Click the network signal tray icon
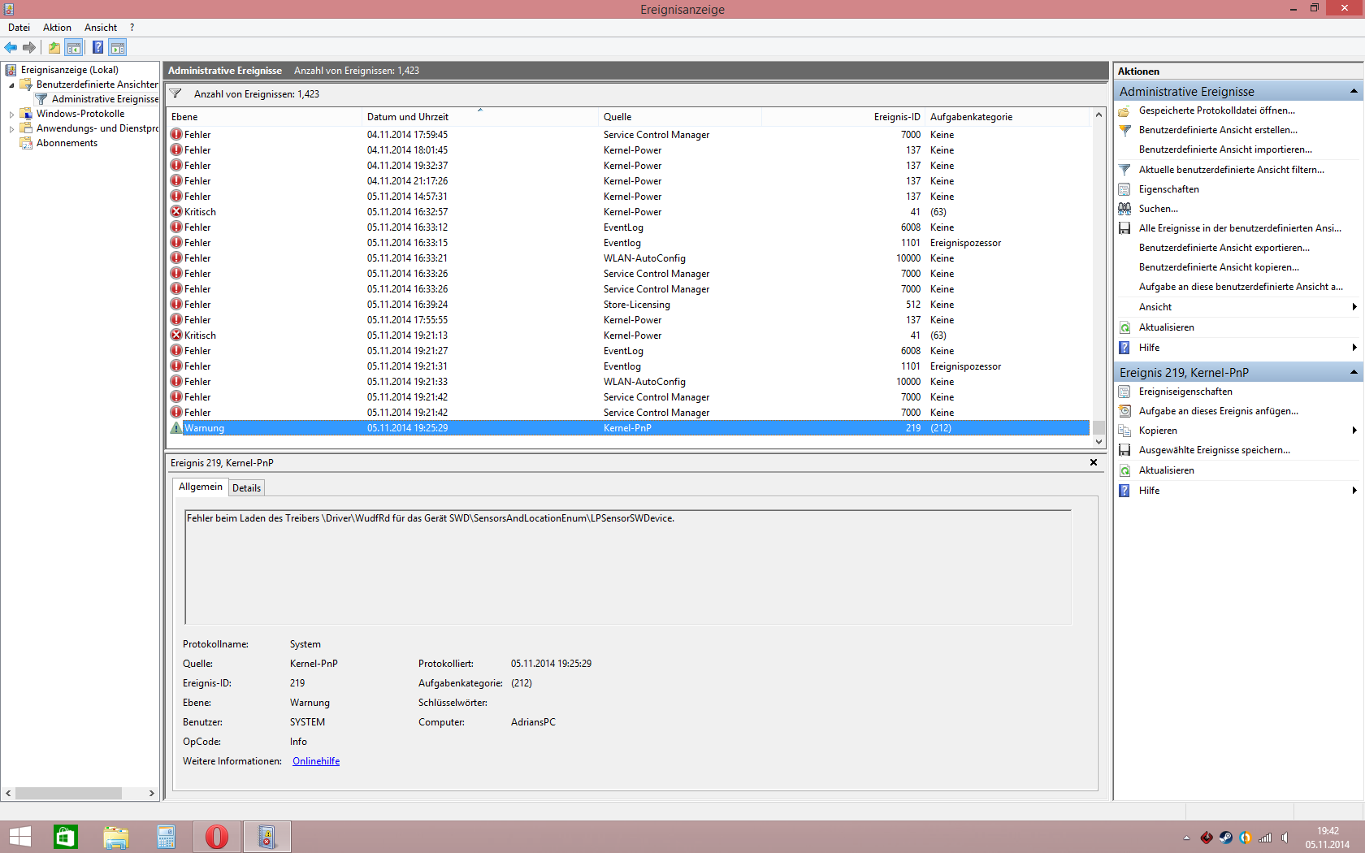1365x853 pixels. point(1265,838)
